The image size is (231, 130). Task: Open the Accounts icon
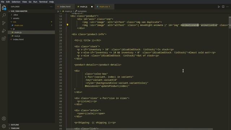[x=4, y=118]
